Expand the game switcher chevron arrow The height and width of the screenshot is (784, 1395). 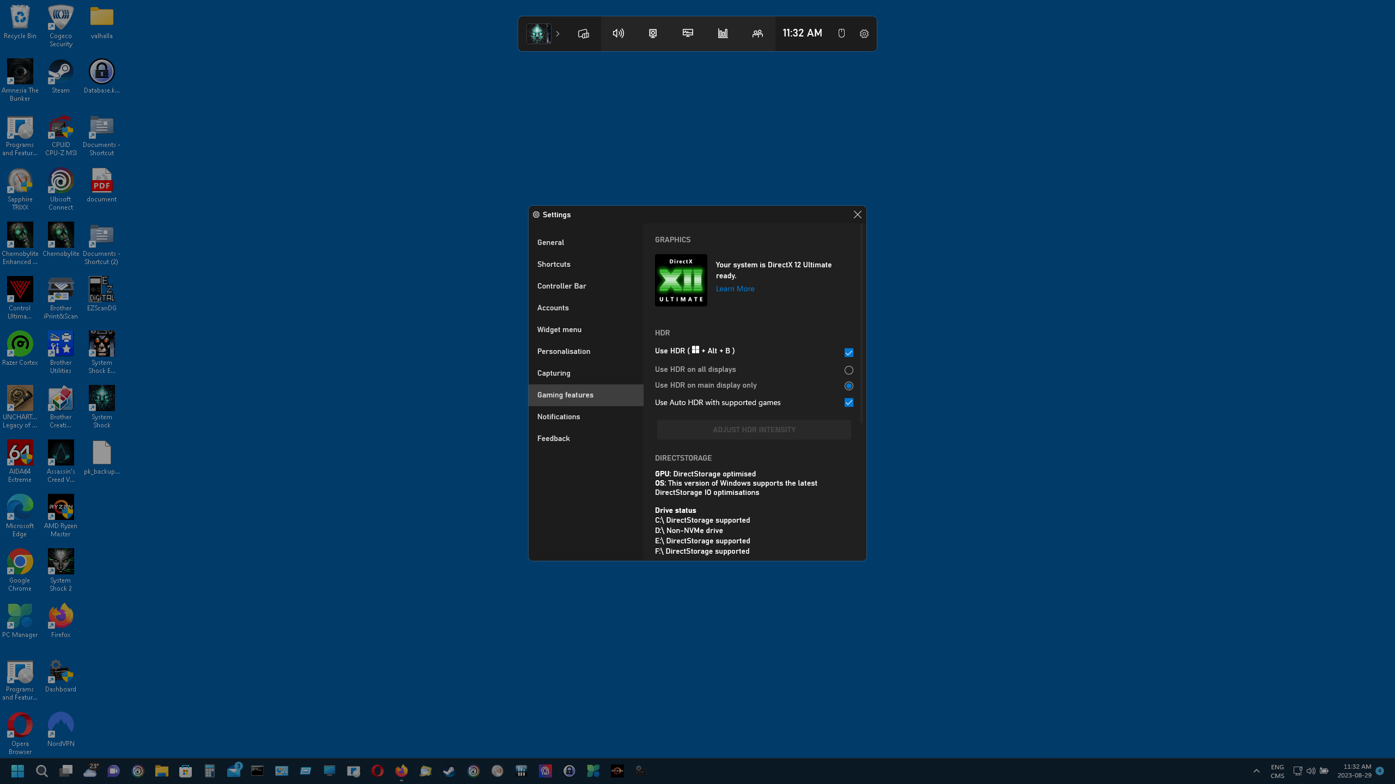557,34
